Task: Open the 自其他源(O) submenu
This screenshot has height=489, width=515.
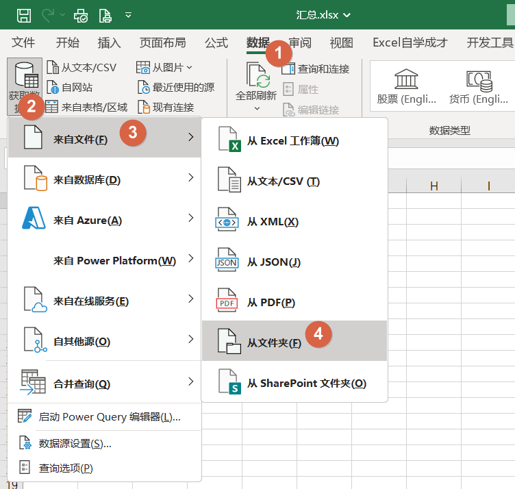Action: point(105,340)
